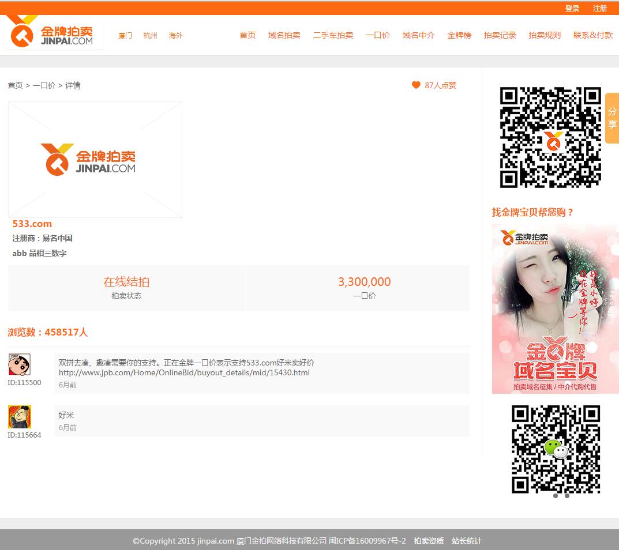This screenshot has width=619, height=550.
Task: Open 拍卖记录 navigation item
Action: click(x=500, y=35)
